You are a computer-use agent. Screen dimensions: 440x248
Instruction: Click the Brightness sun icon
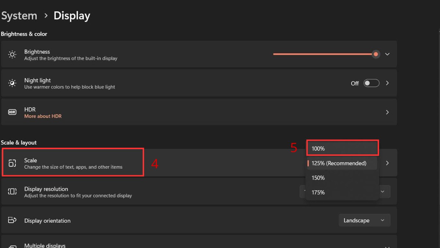pos(12,54)
